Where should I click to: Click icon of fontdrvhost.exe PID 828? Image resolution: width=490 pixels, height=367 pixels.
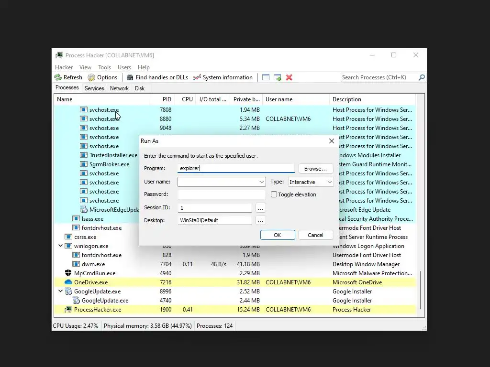[x=76, y=255]
